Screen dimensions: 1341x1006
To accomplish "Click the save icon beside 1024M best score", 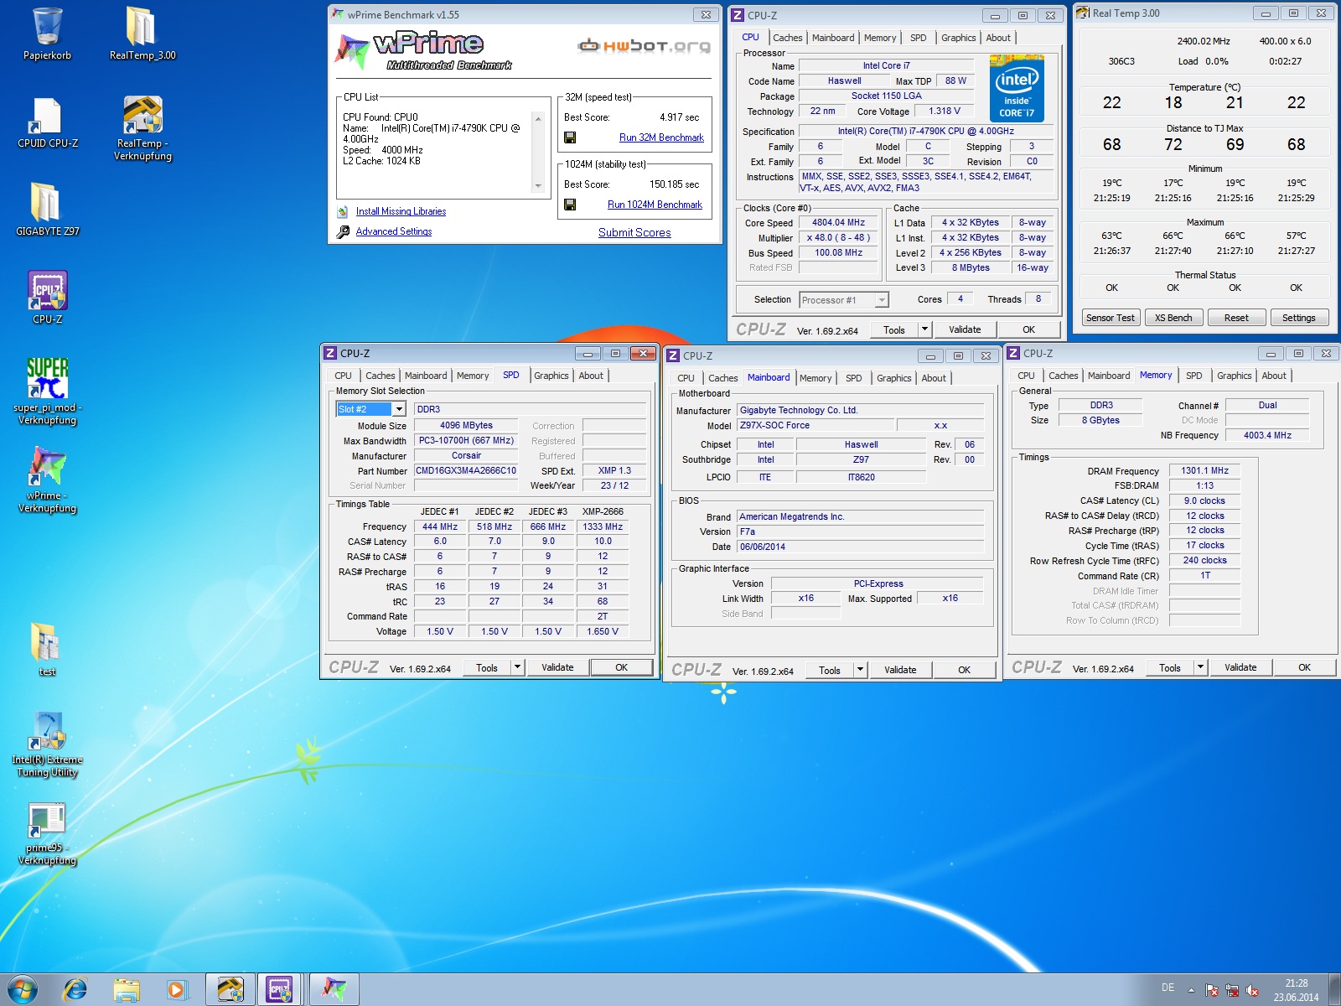I will click(570, 205).
